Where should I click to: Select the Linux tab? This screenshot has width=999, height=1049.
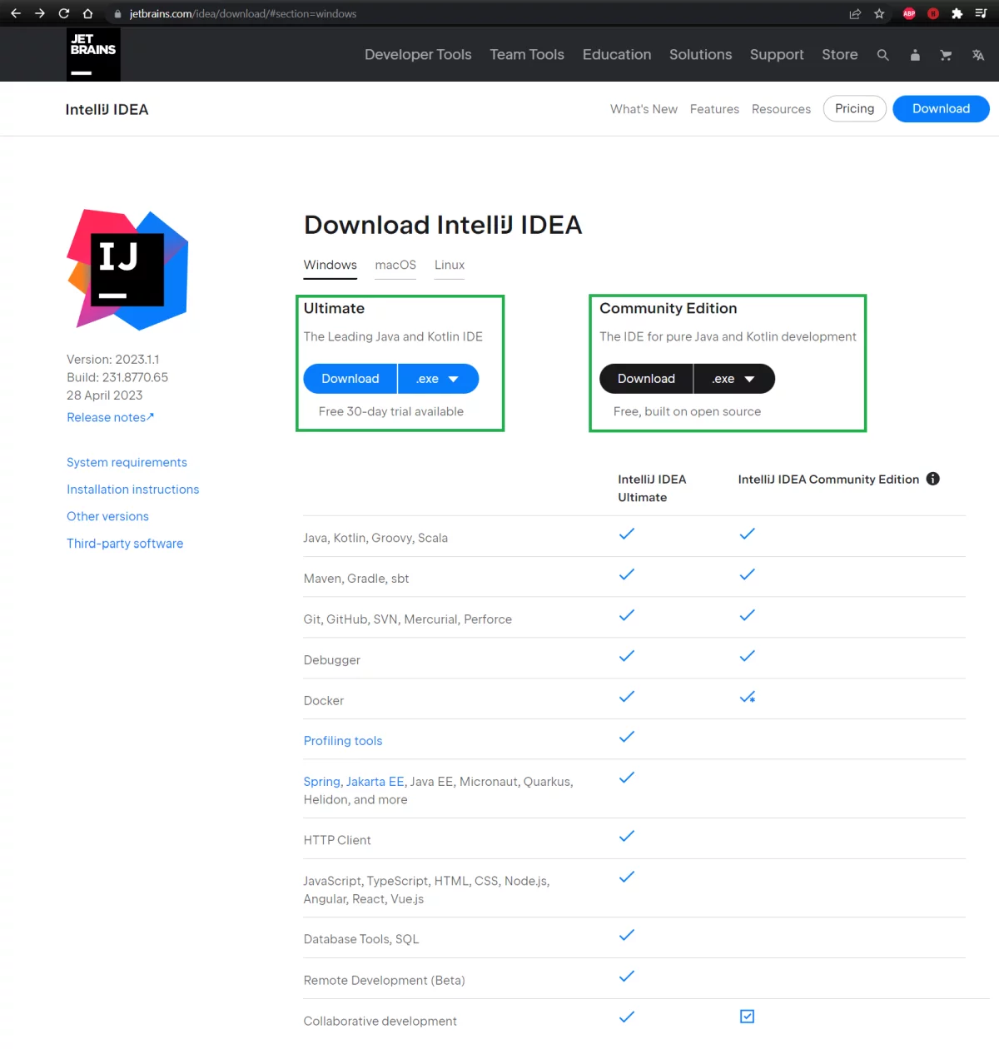click(450, 265)
